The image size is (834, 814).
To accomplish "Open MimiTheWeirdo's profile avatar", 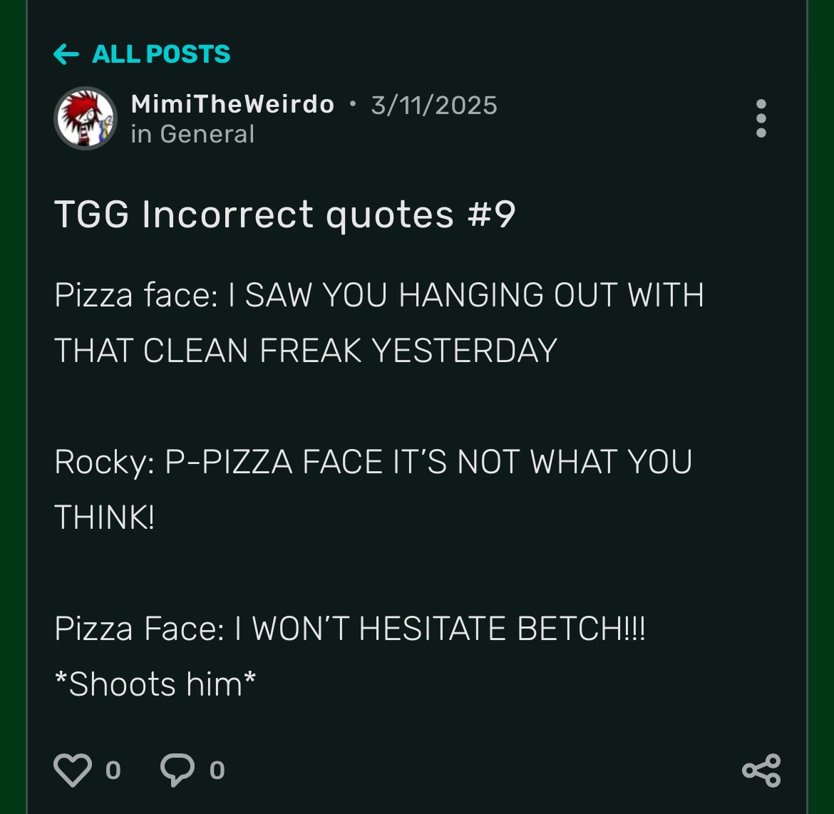I will [86, 118].
